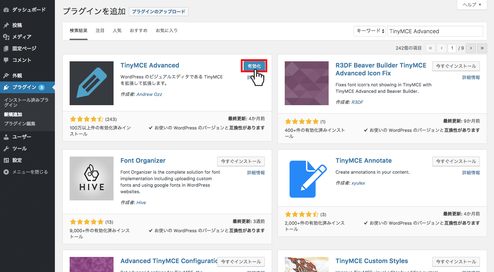494x272 pixels.
Task: Open インストール済みプラグイン submenu item
Action: tap(26, 103)
